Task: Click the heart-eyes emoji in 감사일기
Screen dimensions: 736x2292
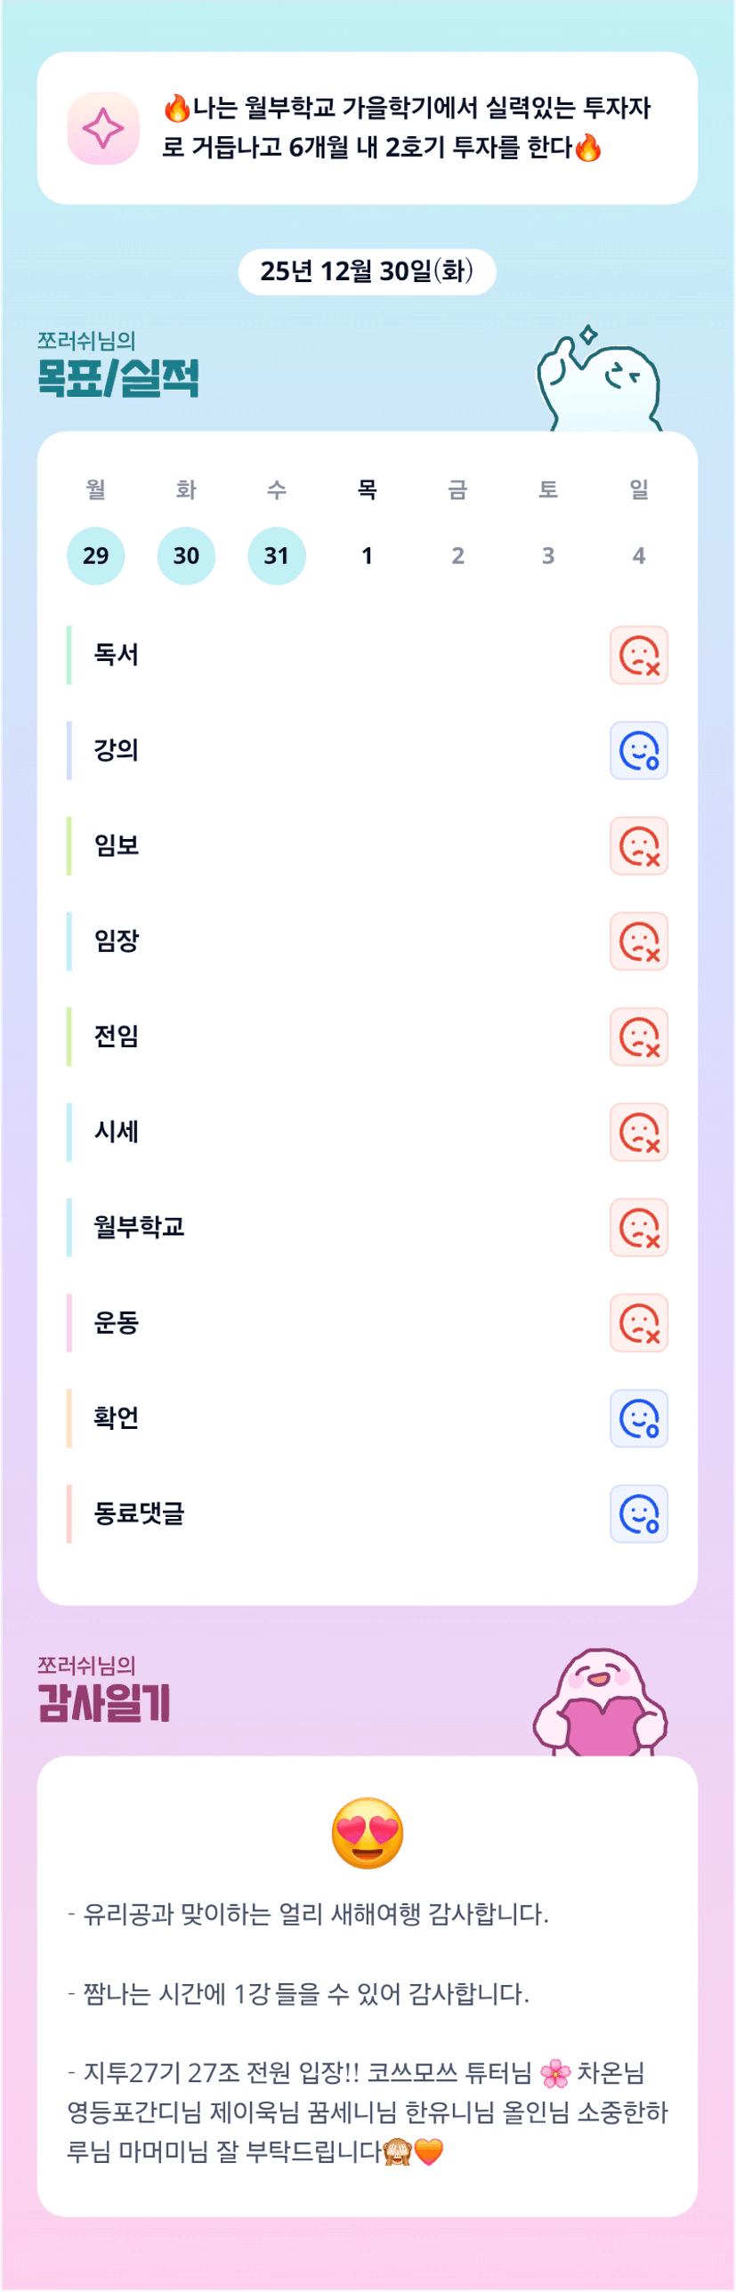Action: tap(367, 1833)
